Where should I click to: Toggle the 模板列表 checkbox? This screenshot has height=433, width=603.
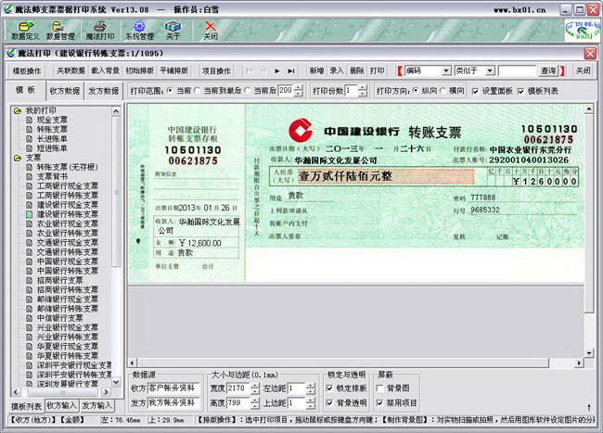pyautogui.click(x=521, y=92)
